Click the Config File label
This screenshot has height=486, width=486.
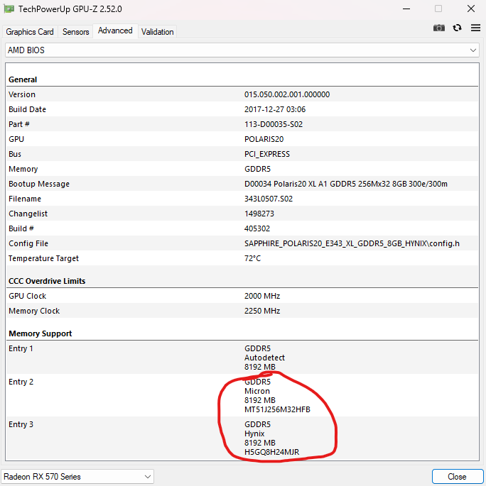pos(28,243)
